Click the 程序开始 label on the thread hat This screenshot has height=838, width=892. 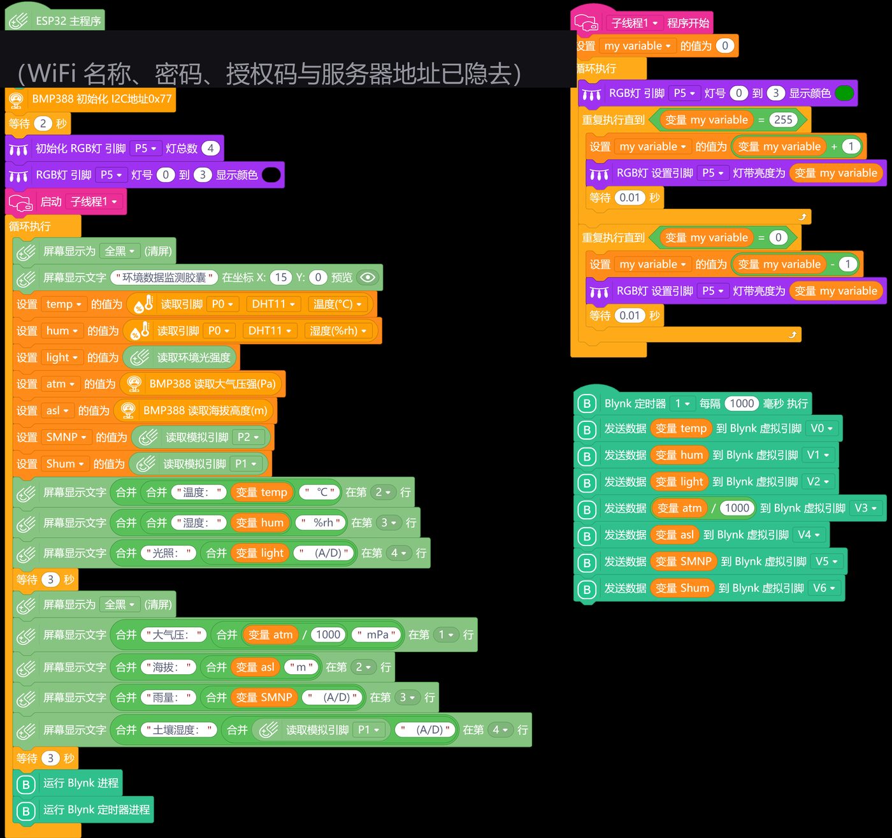coord(688,24)
